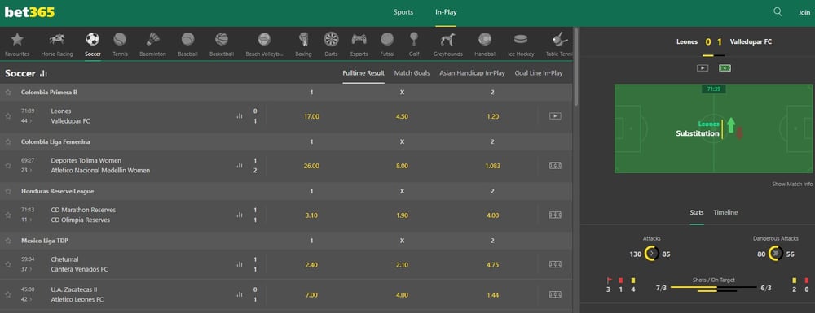Open stats chart icon for Leones match
The width and height of the screenshot is (815, 313).
click(239, 116)
